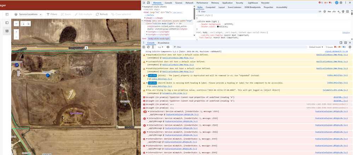Collapse the customInfoText warning message
Image resolution: width=353 pixels, height=155 pixels.
(x=146, y=61)
